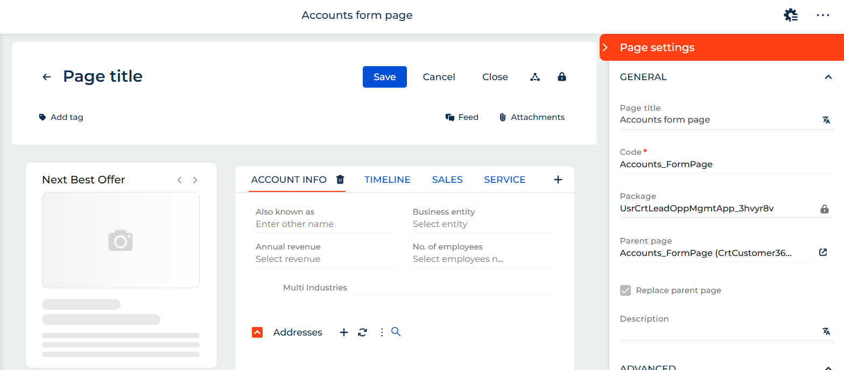
Task: Go to next Next Best Offer
Action: (195, 180)
